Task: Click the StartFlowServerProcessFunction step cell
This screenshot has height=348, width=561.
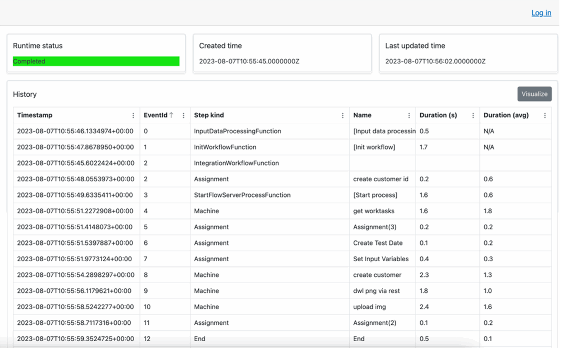Action: [x=242, y=195]
